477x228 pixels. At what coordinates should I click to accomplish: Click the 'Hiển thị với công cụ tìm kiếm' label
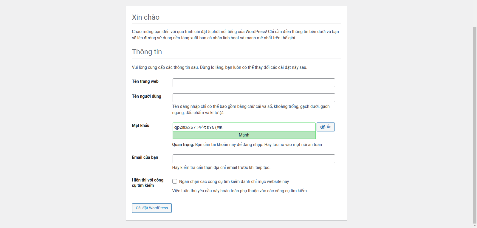148,183
